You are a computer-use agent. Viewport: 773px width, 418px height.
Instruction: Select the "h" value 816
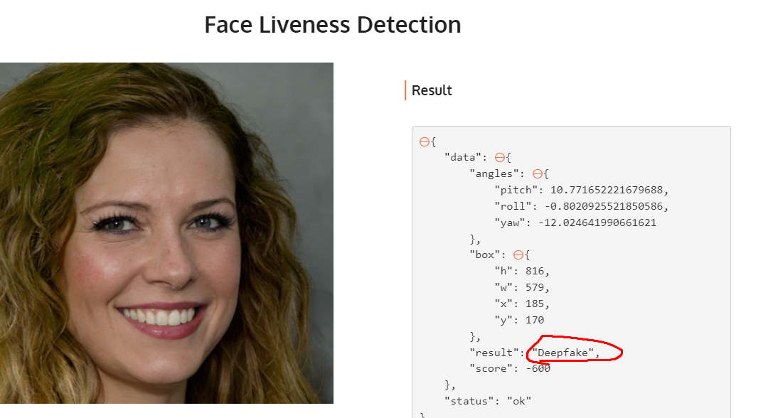pos(535,271)
